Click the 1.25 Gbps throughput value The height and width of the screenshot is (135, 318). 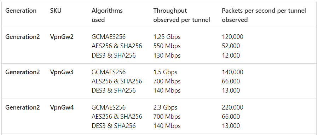pos(167,37)
